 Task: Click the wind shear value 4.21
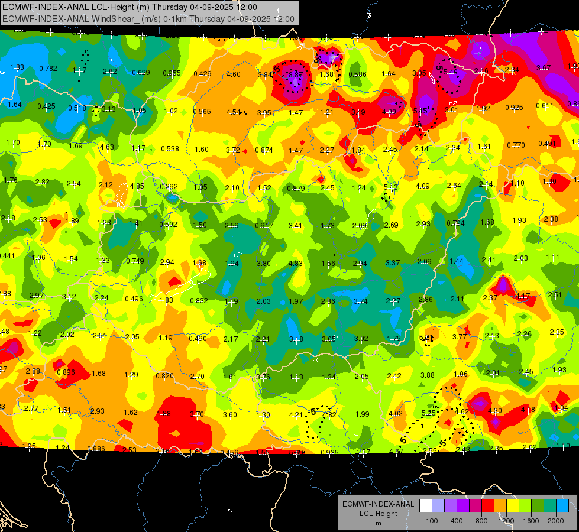(x=296, y=415)
